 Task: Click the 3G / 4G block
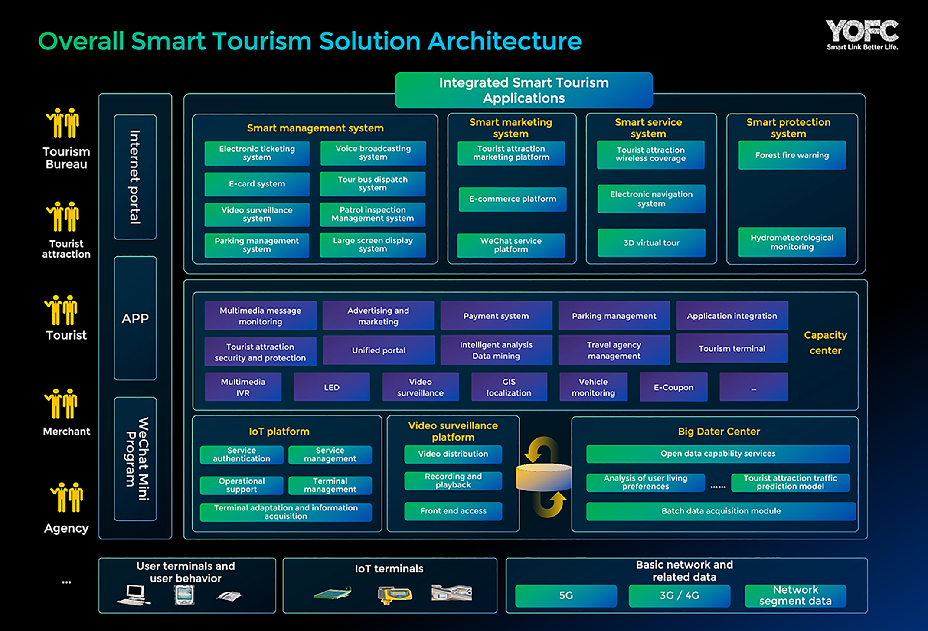(680, 595)
